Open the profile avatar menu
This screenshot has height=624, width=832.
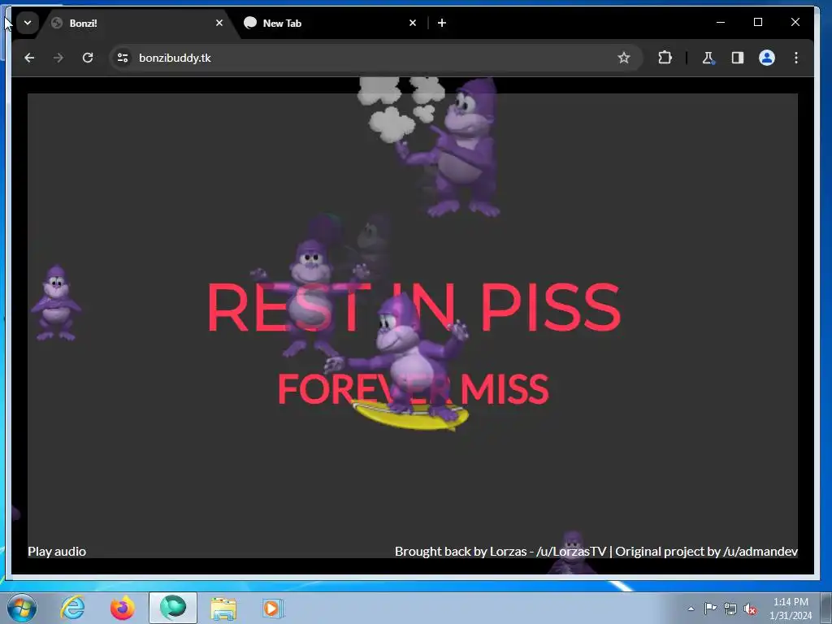tap(767, 58)
